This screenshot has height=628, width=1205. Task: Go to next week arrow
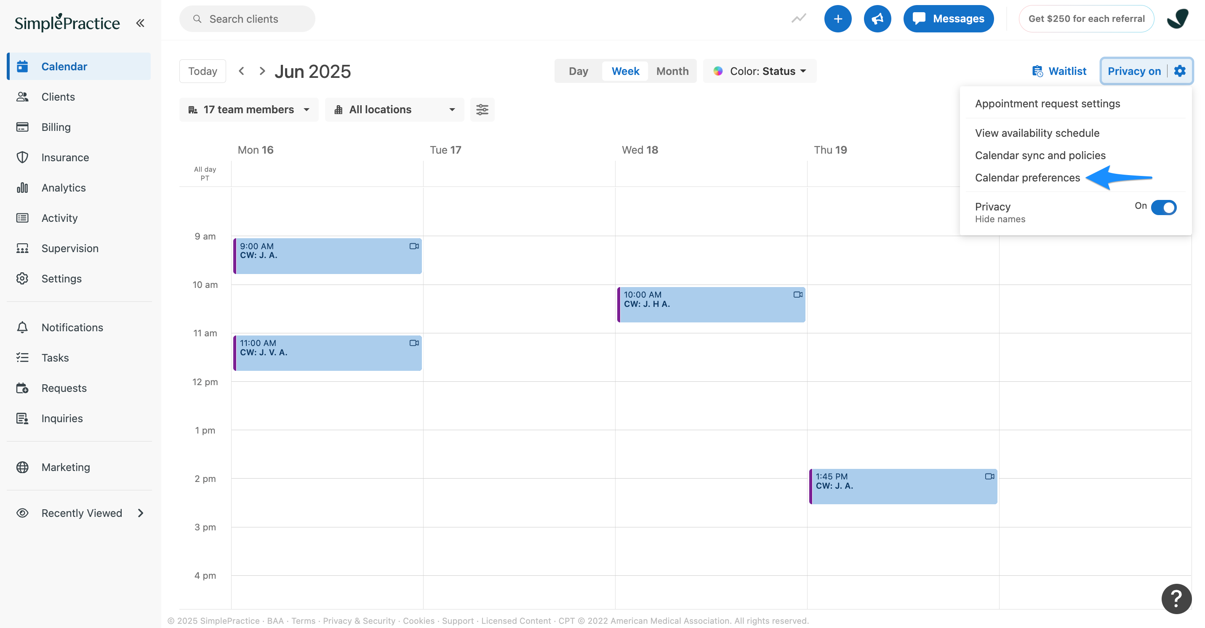click(x=262, y=71)
